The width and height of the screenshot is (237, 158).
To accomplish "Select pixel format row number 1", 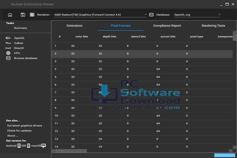I will pos(142,46).
